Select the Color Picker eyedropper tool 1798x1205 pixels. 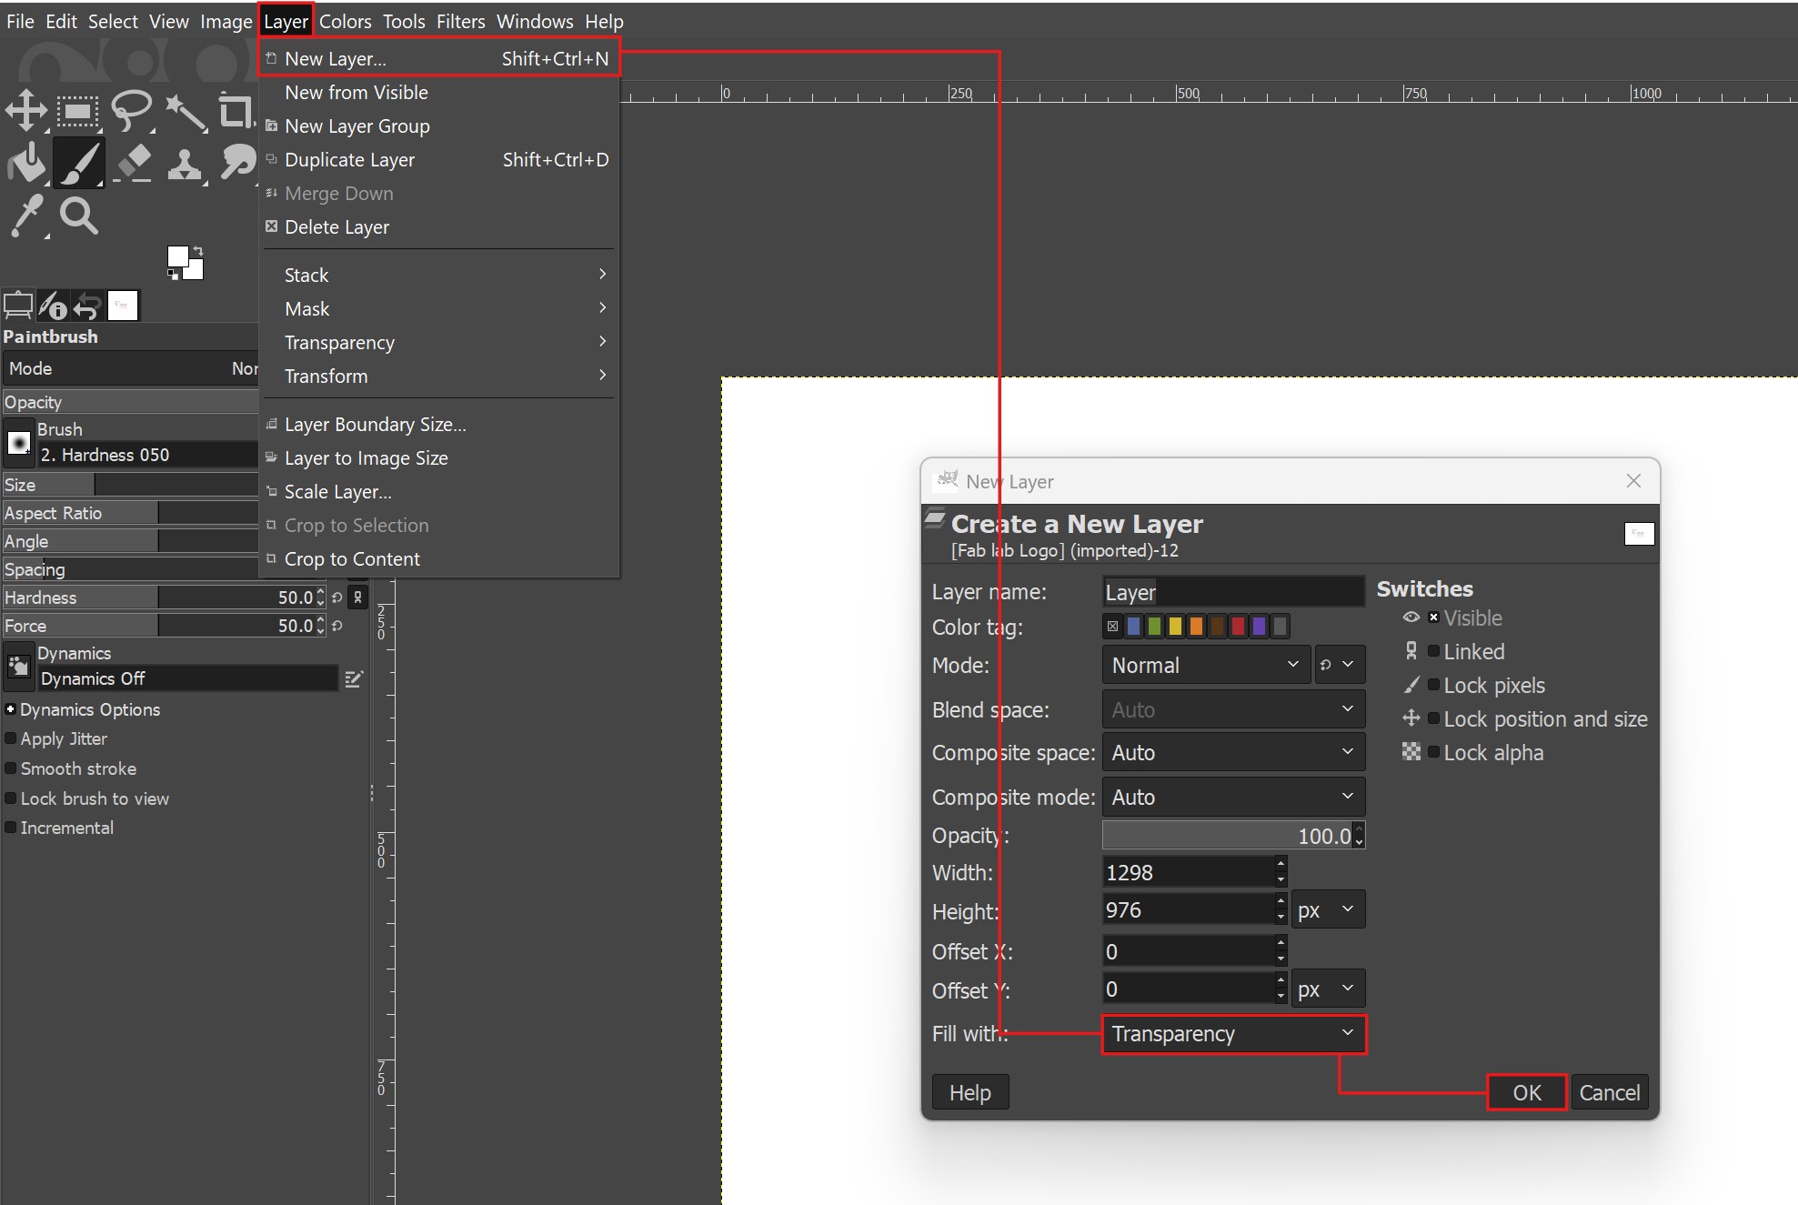pyautogui.click(x=27, y=216)
